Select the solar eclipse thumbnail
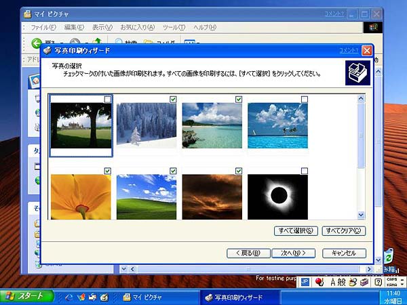The image size is (407, 305). click(x=277, y=197)
